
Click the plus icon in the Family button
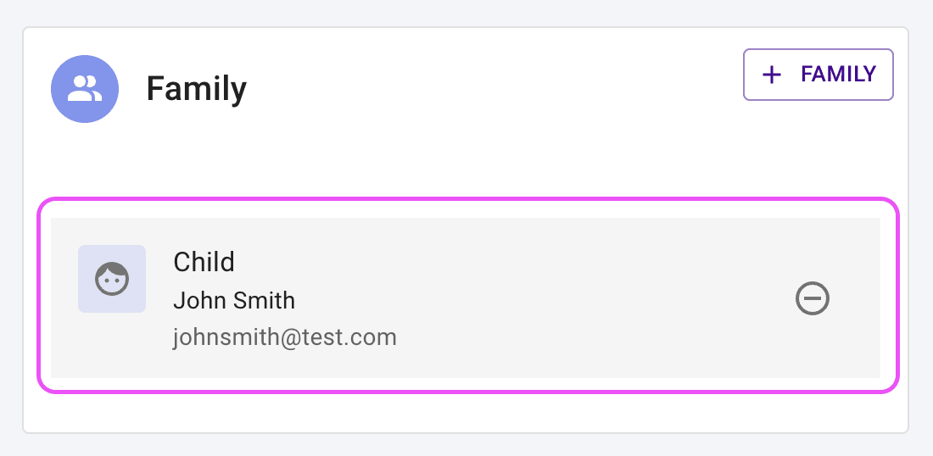tap(771, 75)
